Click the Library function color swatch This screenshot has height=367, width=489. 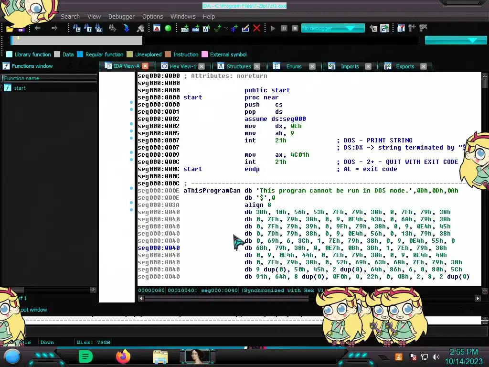click(x=10, y=54)
